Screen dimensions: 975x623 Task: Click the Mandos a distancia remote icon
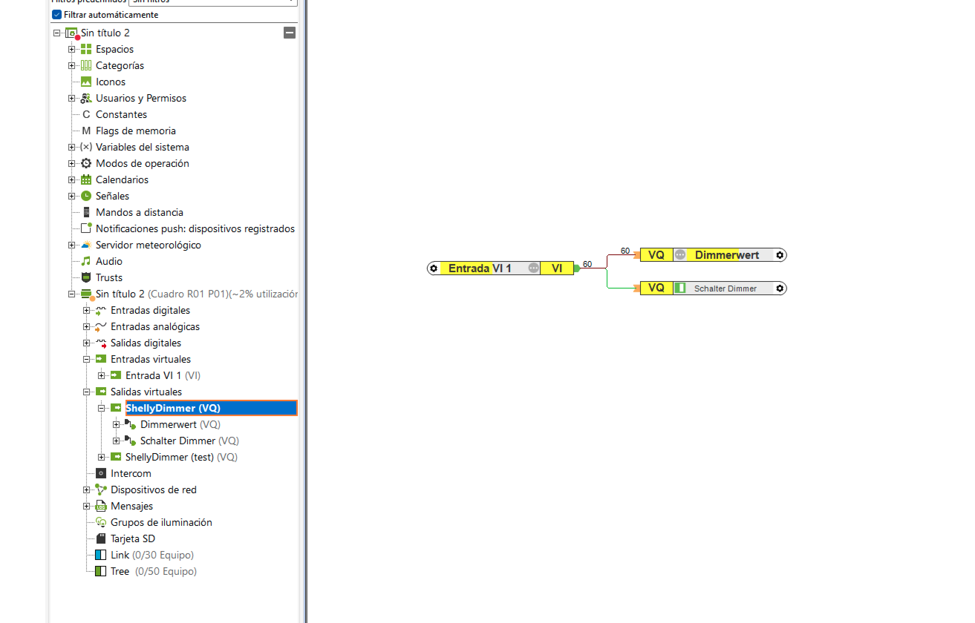[86, 212]
